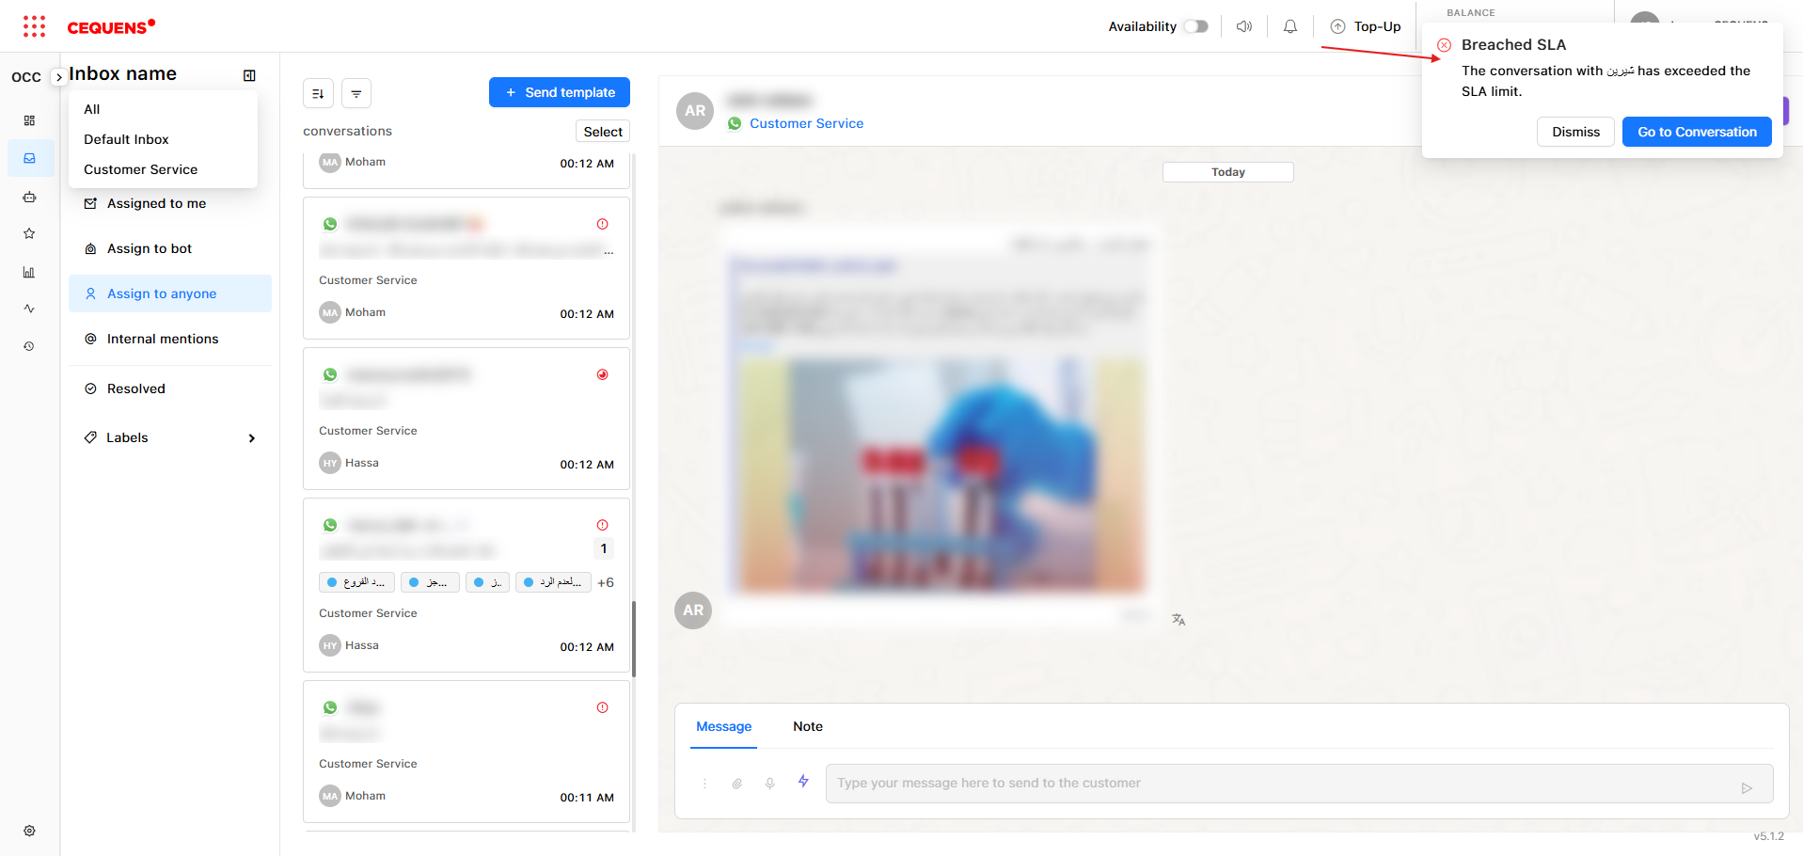Open the dashboard icon in left rail

tap(29, 120)
